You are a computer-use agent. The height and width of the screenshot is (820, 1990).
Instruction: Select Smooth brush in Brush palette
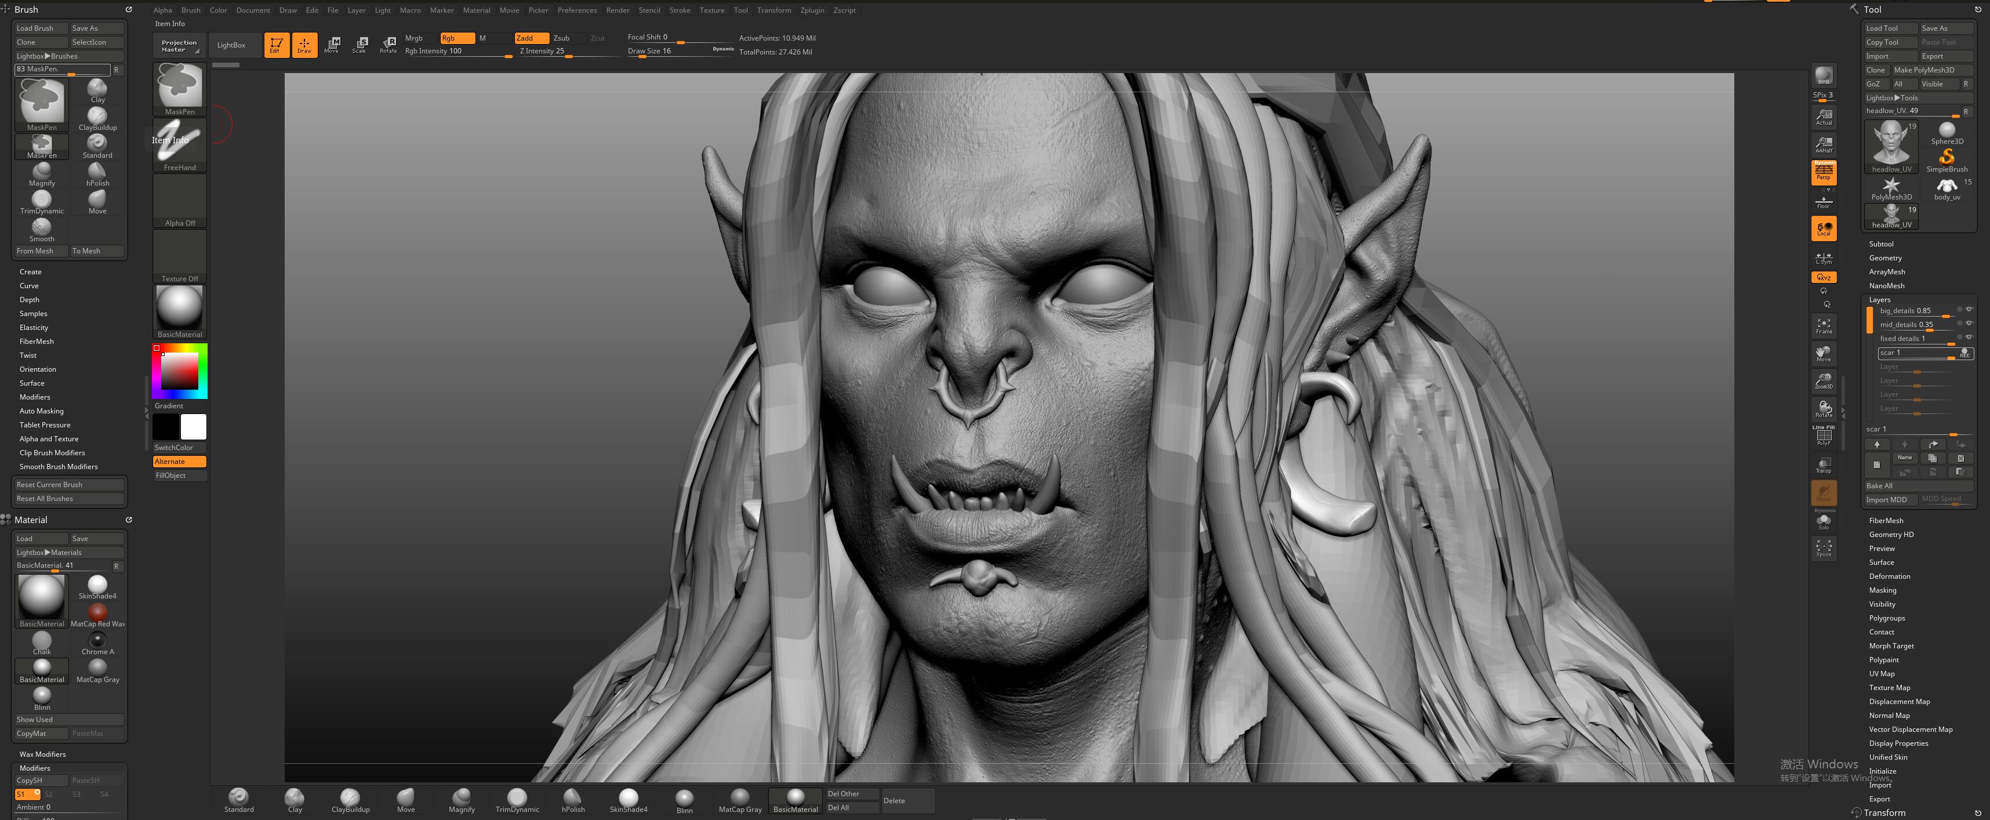click(42, 230)
